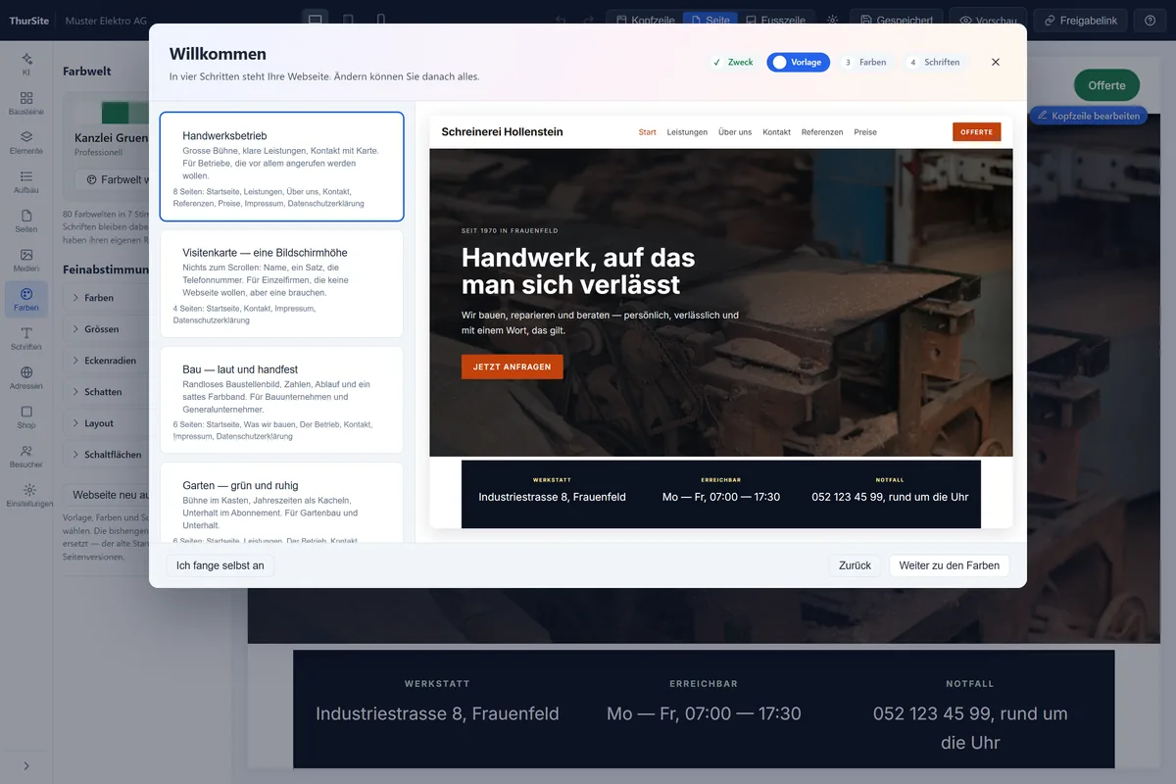Open the KI assistant sidebar icon
Viewport: 1176px width, 784px height.
(26, 65)
